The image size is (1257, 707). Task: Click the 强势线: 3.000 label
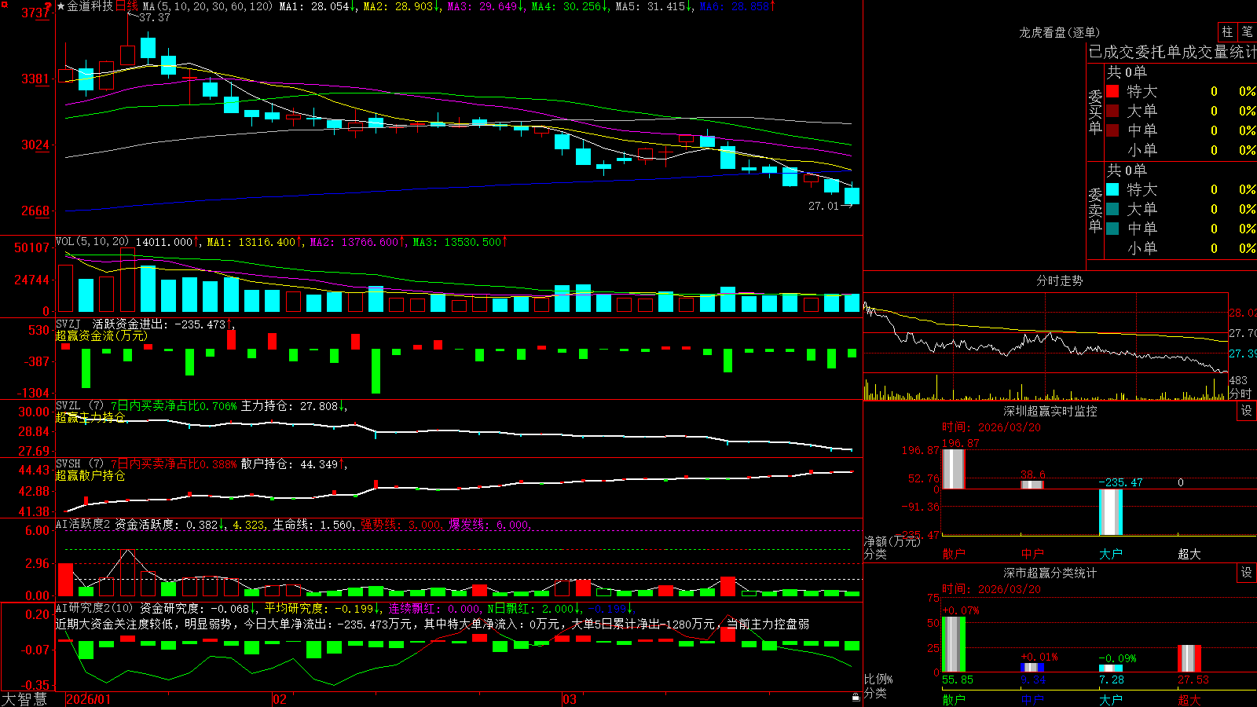click(x=401, y=525)
